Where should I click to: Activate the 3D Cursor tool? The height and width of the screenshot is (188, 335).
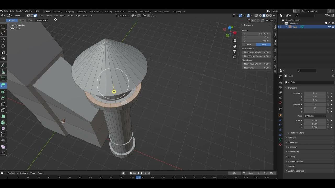(x=3, y=33)
